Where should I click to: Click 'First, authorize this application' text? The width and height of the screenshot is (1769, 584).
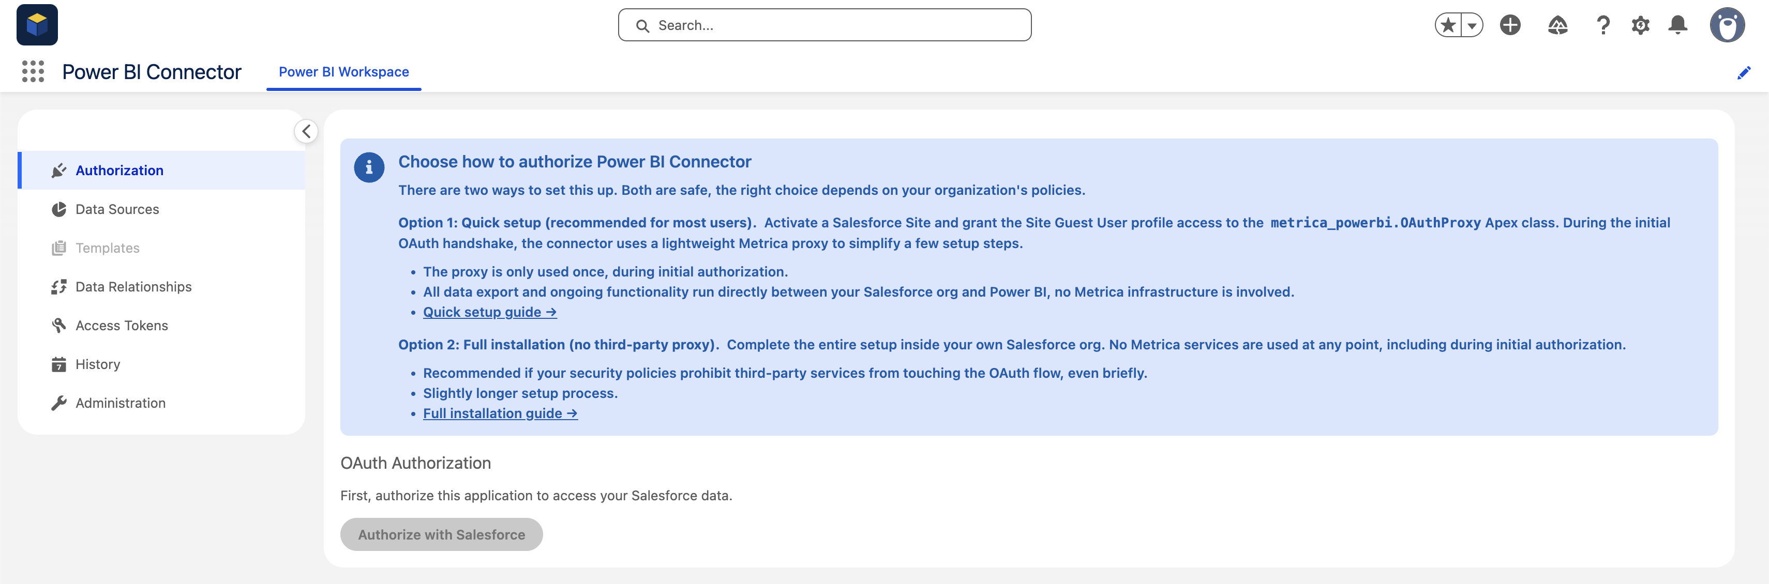click(536, 496)
